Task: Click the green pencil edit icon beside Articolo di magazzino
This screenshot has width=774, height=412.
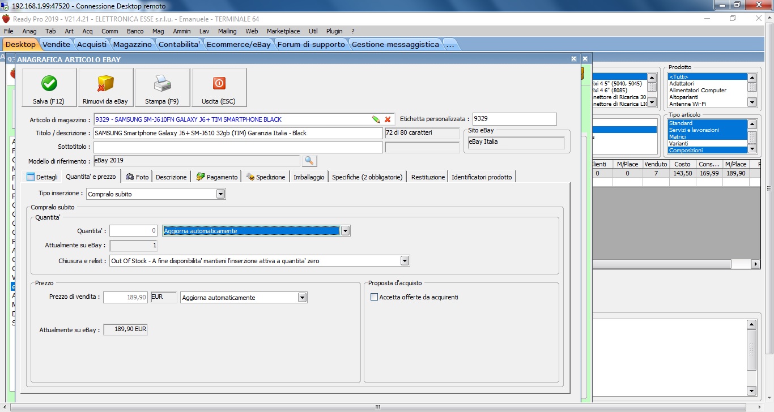Action: 376,119
